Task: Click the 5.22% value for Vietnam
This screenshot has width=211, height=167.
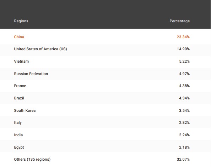Action: [184, 61]
